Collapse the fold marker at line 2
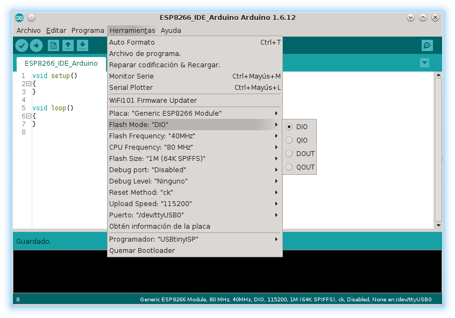The height and width of the screenshot is (318, 455). [29, 84]
